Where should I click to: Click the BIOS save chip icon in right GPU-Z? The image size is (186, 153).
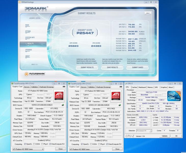coord(120,105)
